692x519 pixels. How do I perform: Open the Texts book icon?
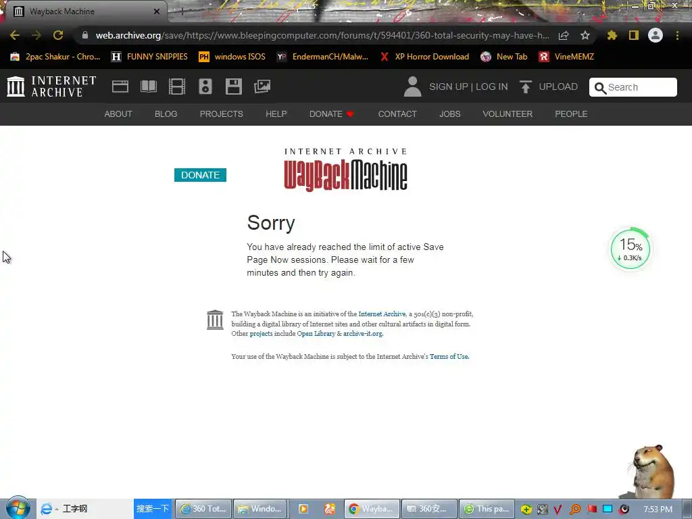(x=149, y=86)
